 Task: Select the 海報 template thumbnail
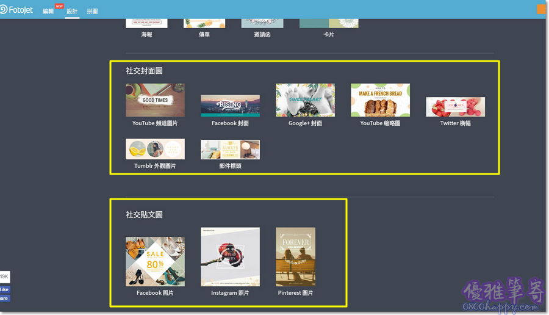pyautogui.click(x=146, y=23)
